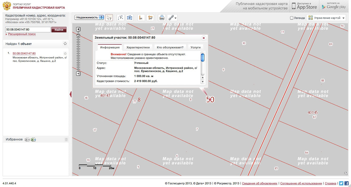The height and width of the screenshot is (187, 351).
Task: Switch to the Характеристики tab
Action: (138, 47)
